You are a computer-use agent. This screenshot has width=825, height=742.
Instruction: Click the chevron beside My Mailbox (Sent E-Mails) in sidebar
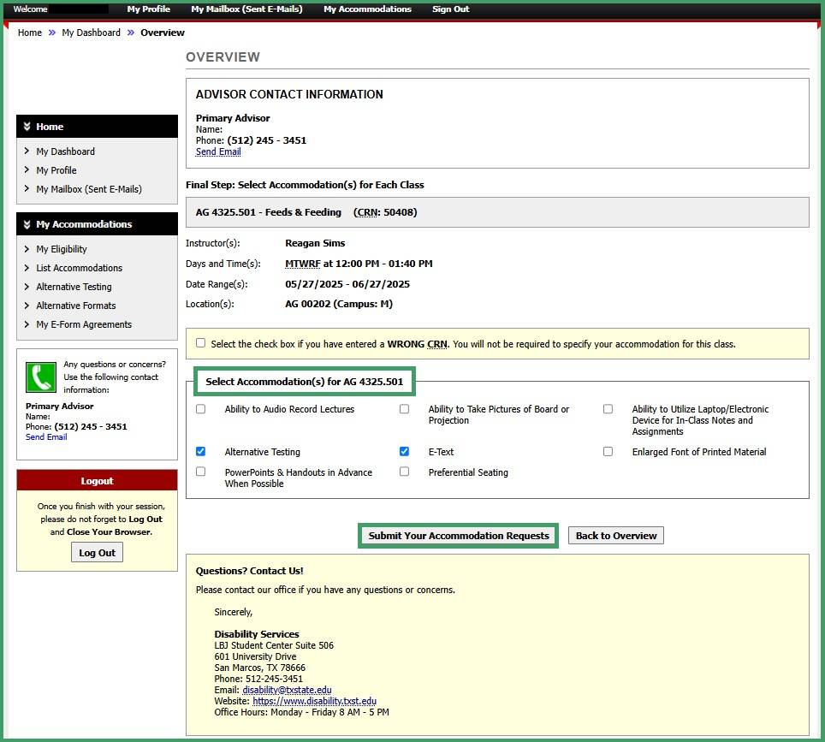pos(27,189)
